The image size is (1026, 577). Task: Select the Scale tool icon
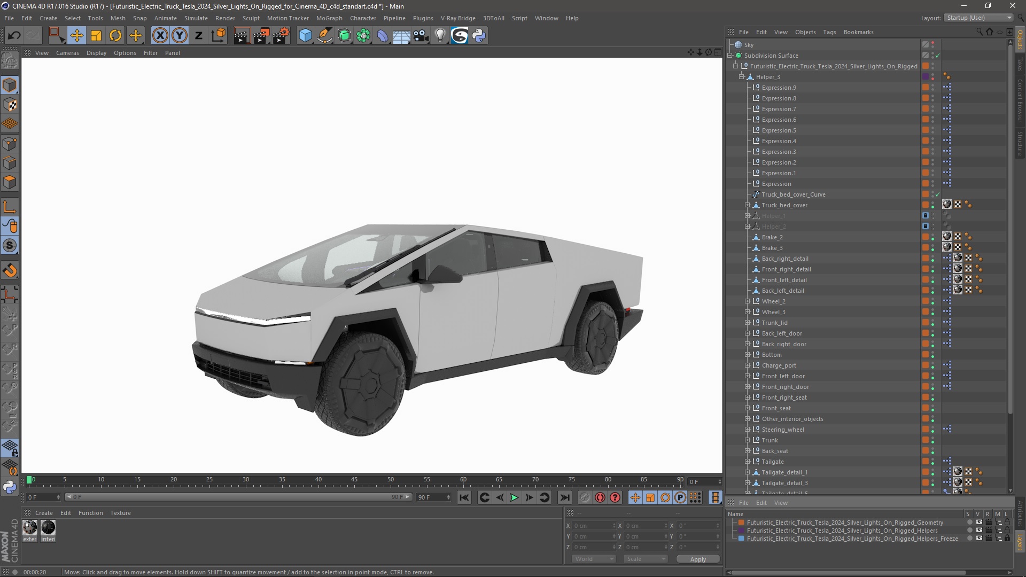96,35
